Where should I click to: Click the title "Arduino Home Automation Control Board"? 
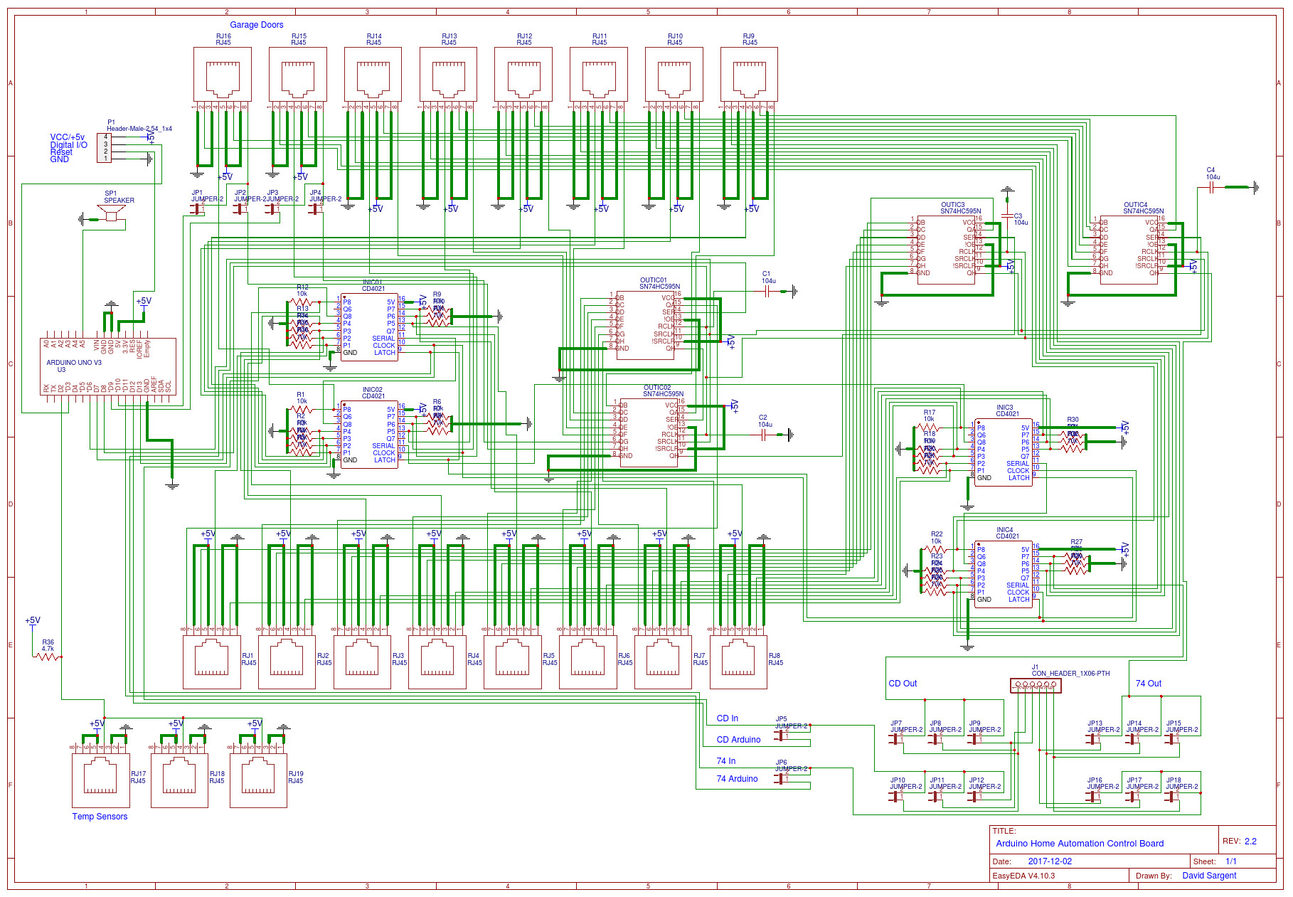1080,844
